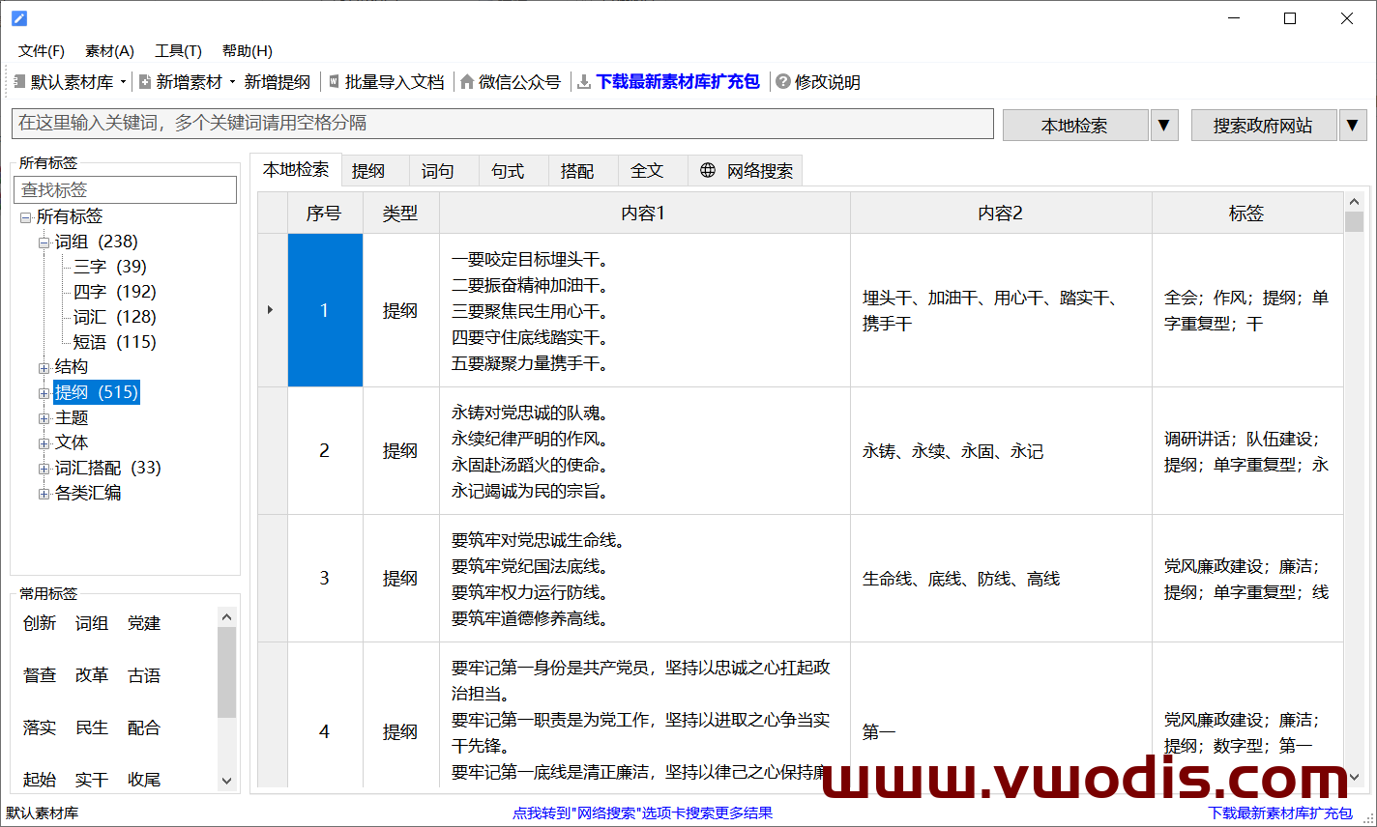Expand the 主题 tree node

click(x=44, y=417)
